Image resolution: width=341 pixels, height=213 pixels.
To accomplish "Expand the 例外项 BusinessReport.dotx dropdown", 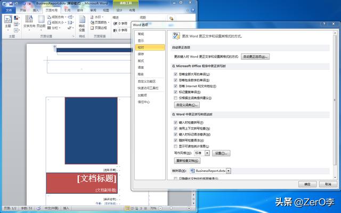I will tap(210, 171).
